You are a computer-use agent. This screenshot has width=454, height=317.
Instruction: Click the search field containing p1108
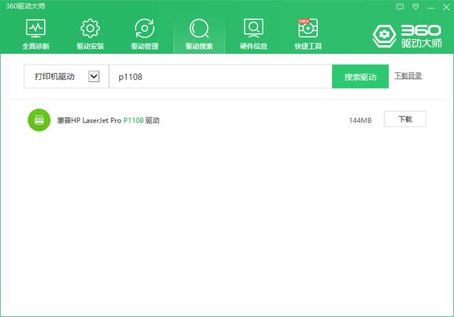click(221, 76)
